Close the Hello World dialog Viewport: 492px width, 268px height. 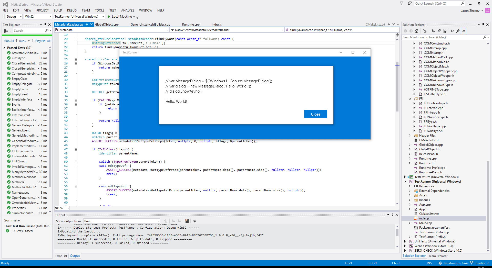315,114
